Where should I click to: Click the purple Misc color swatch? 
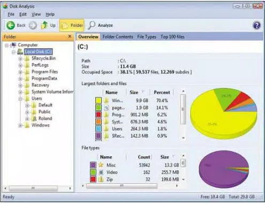pyautogui.click(x=93, y=165)
